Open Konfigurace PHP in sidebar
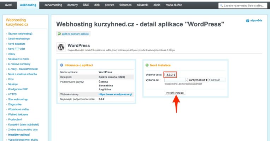The height and width of the screenshot is (141, 270). pyautogui.click(x=18, y=89)
